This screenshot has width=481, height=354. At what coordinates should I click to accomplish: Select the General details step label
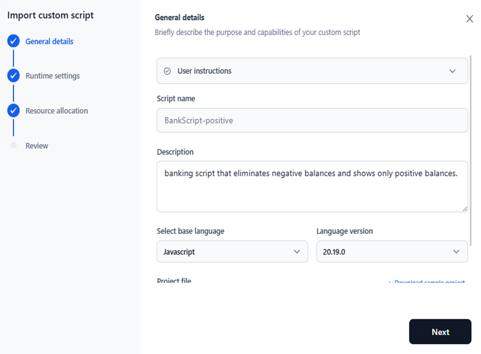pyautogui.click(x=48, y=41)
